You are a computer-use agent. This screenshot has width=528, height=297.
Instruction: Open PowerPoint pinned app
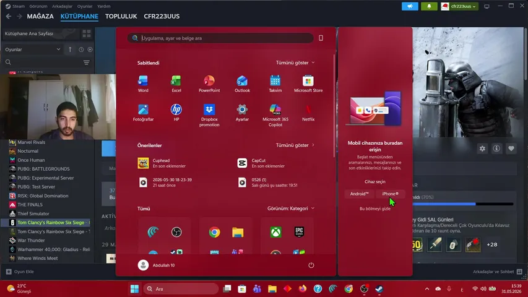(209, 84)
